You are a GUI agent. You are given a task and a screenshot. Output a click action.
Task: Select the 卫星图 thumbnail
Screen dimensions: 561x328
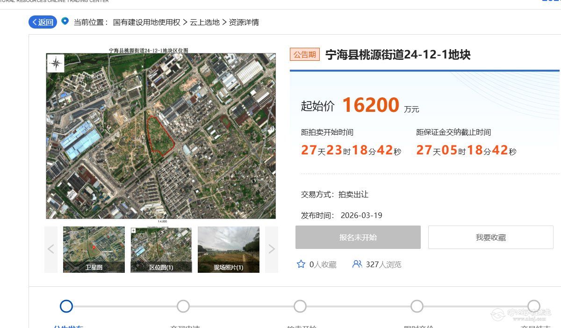[x=94, y=249]
